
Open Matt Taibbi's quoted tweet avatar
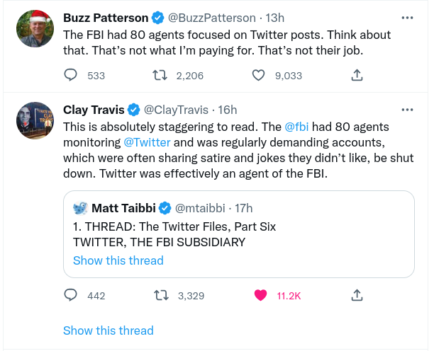pyautogui.click(x=80, y=208)
